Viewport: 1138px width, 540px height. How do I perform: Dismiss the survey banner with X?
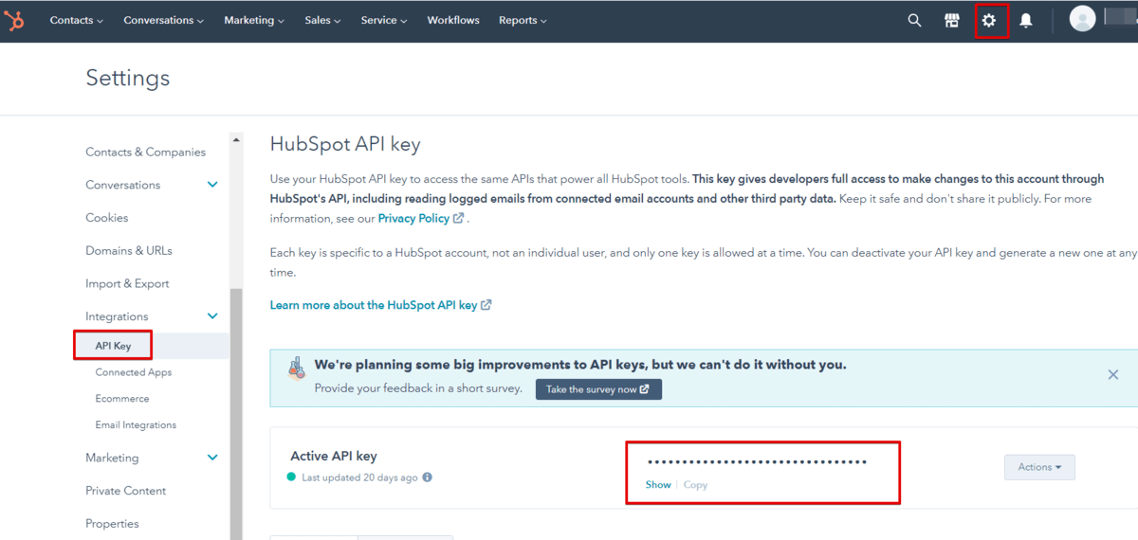pos(1113,375)
